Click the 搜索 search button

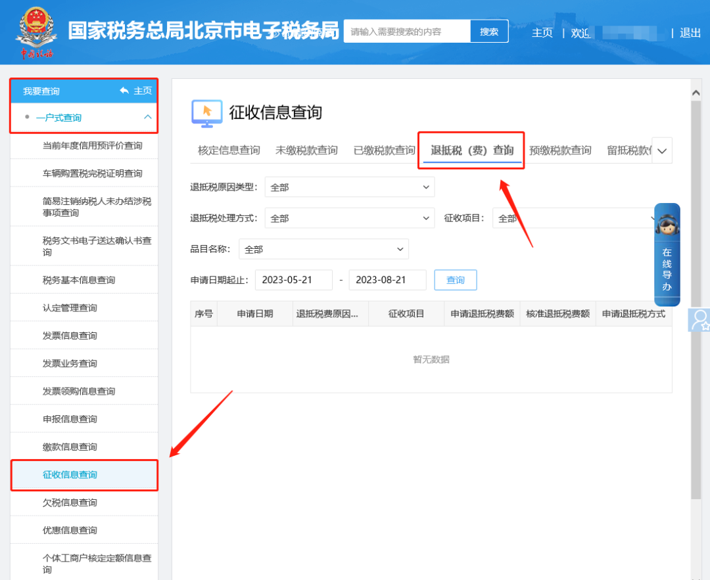coord(489,32)
